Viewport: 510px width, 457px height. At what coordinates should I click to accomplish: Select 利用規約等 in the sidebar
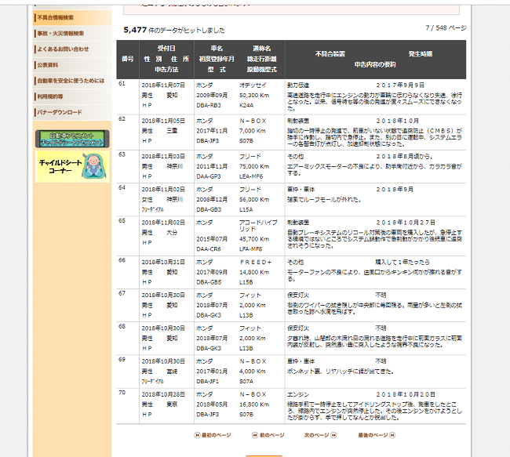point(72,96)
